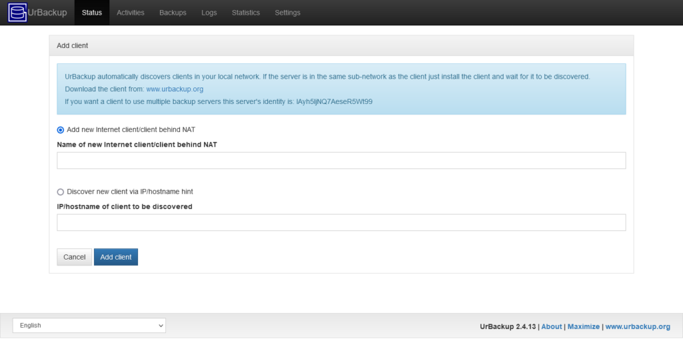The width and height of the screenshot is (683, 341).
Task: Open the Backups tab
Action: [173, 13]
